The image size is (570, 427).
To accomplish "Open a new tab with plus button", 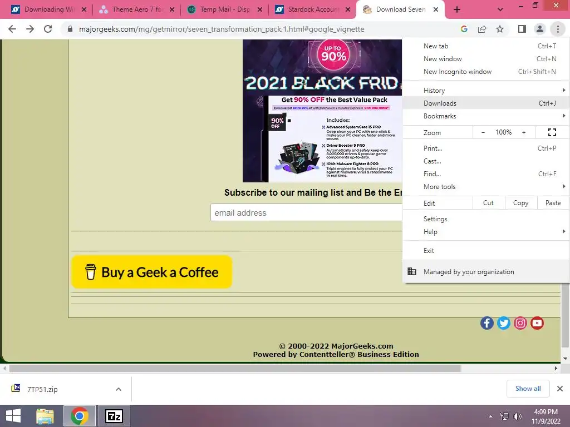I will point(457,9).
